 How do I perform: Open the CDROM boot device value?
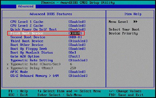coord(75,33)
